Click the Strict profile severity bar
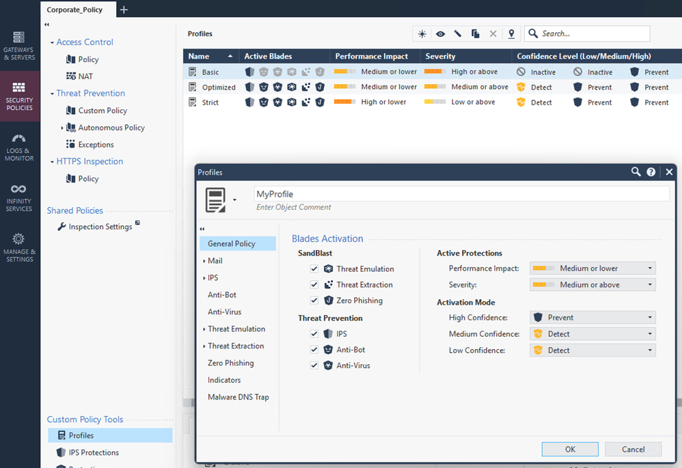 tap(435, 102)
